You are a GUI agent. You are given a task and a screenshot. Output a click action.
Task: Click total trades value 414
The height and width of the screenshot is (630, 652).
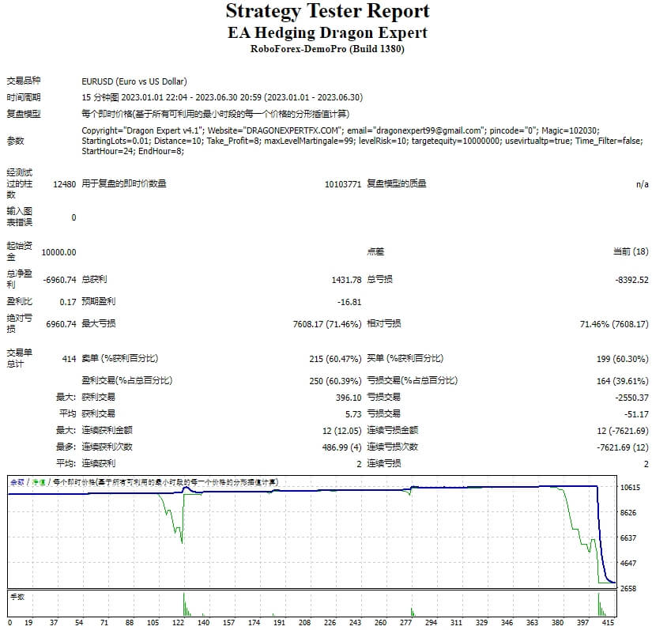click(69, 359)
